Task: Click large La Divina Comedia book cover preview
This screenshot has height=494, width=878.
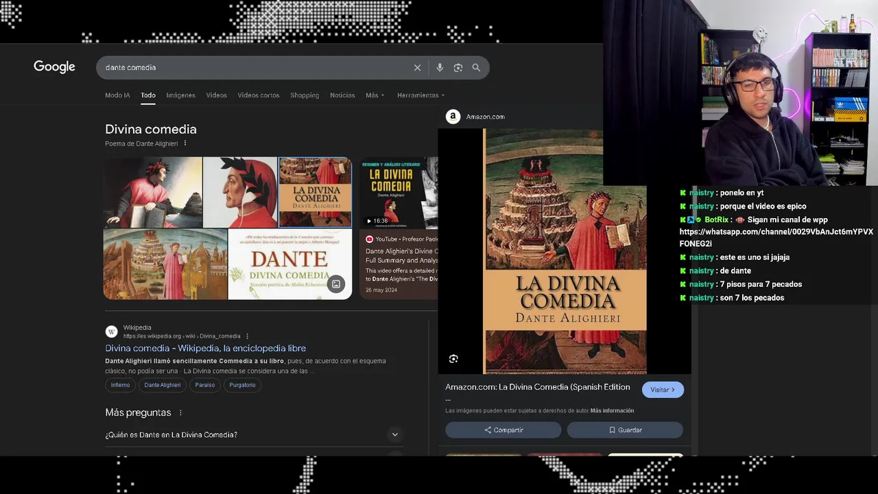Action: pos(565,251)
